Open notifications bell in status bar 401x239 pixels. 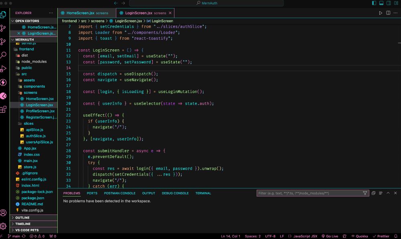pos(396,236)
